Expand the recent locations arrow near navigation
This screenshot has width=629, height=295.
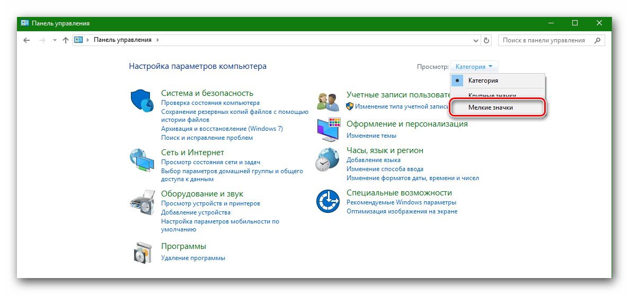[x=55, y=40]
